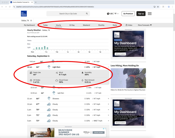Click the tallest rain bar in the chart
This screenshot has width=175, height=138.
(x=45, y=48)
